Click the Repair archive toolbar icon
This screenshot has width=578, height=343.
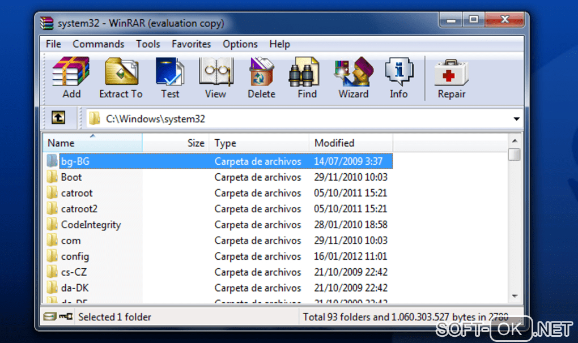452,72
